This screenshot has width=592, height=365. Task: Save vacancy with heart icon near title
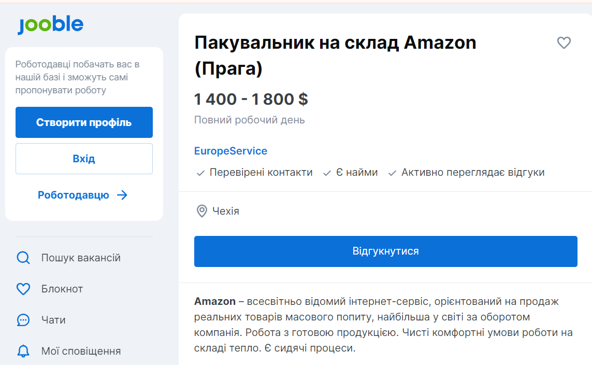coord(564,43)
